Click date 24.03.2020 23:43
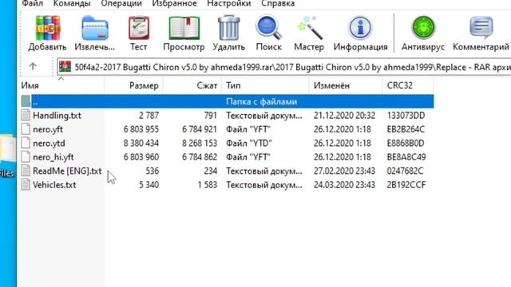 coord(344,185)
